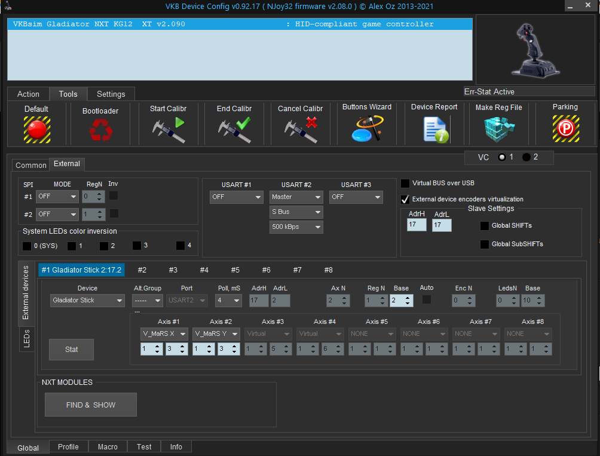Open the LEDs vertical tab

[x=26, y=338]
